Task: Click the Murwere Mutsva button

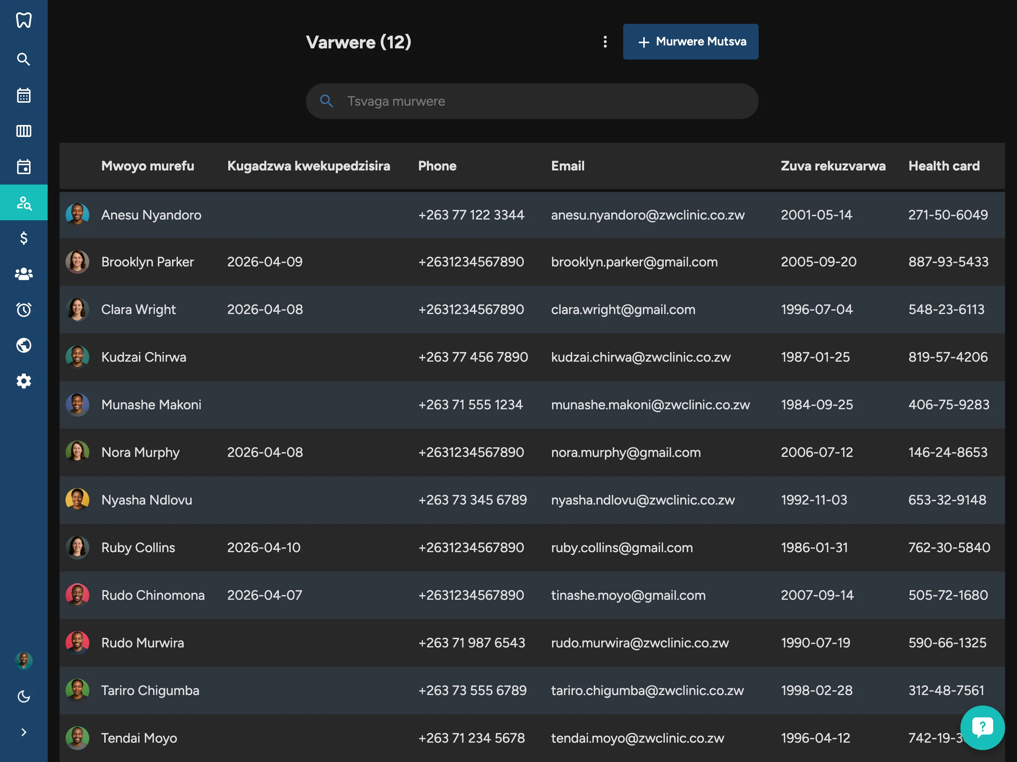Action: (x=691, y=42)
